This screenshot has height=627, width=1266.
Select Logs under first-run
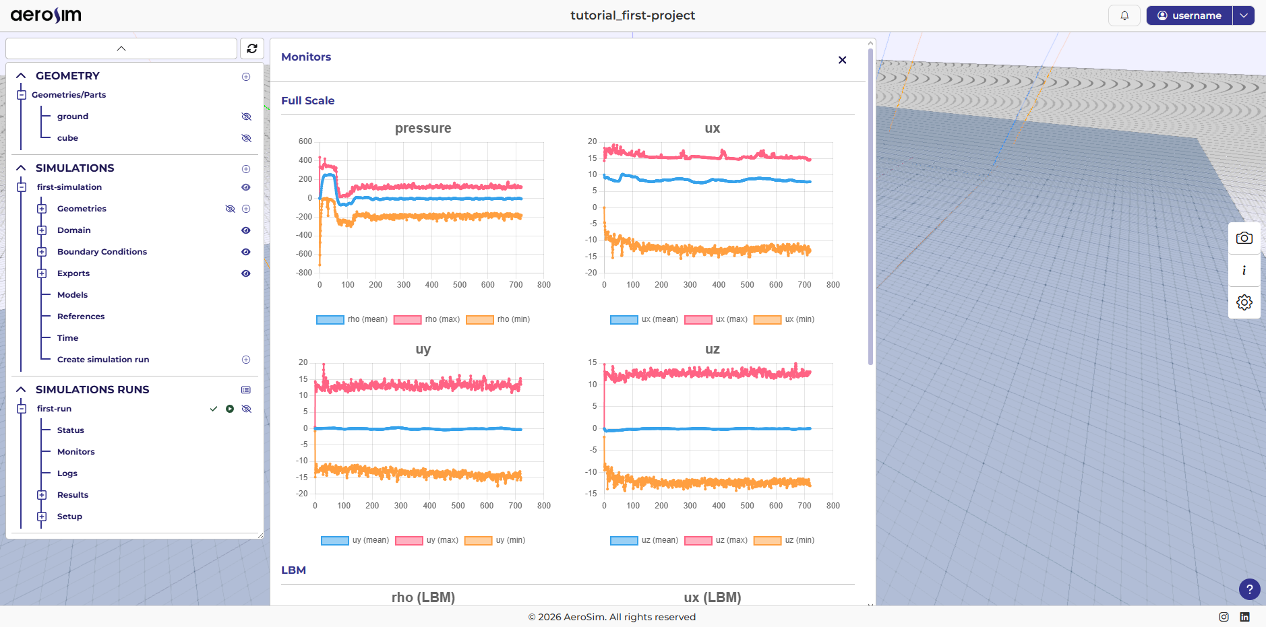67,473
